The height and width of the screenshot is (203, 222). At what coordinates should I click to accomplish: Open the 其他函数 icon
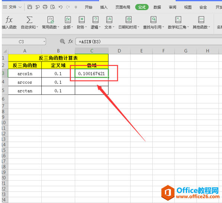pos(201,19)
